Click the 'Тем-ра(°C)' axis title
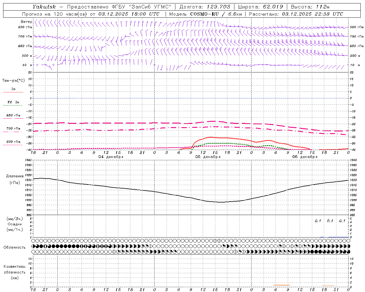365x292 pixels. tap(13, 81)
